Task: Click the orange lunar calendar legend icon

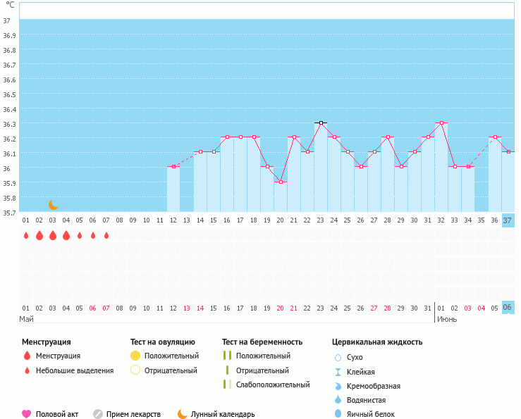Action: coord(183,414)
